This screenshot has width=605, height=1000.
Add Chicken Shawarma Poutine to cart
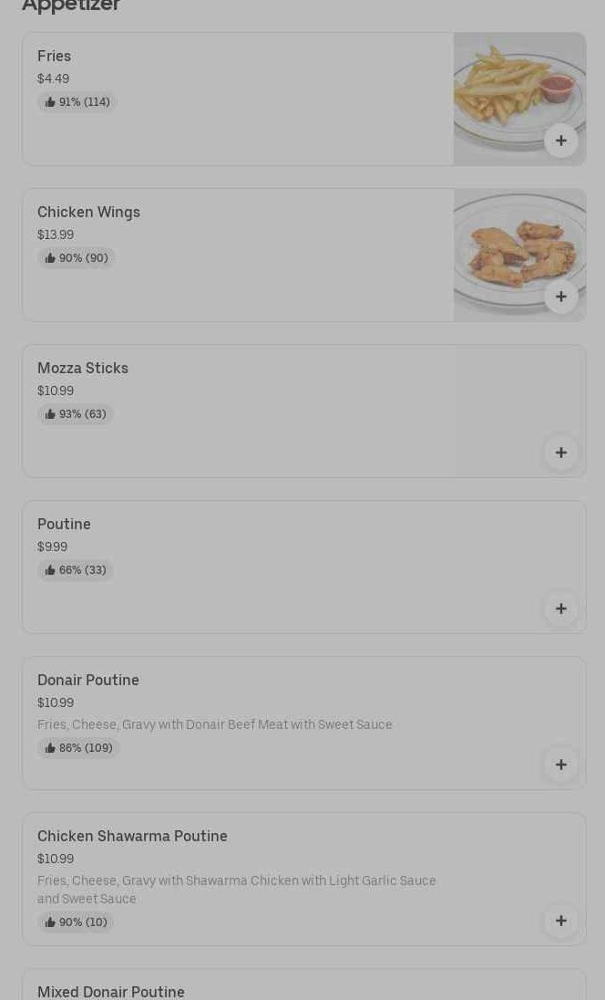(560, 921)
